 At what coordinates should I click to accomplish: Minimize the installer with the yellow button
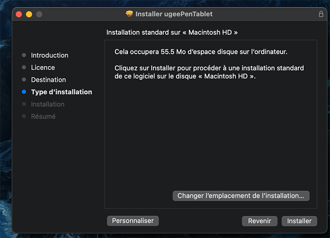(29, 14)
